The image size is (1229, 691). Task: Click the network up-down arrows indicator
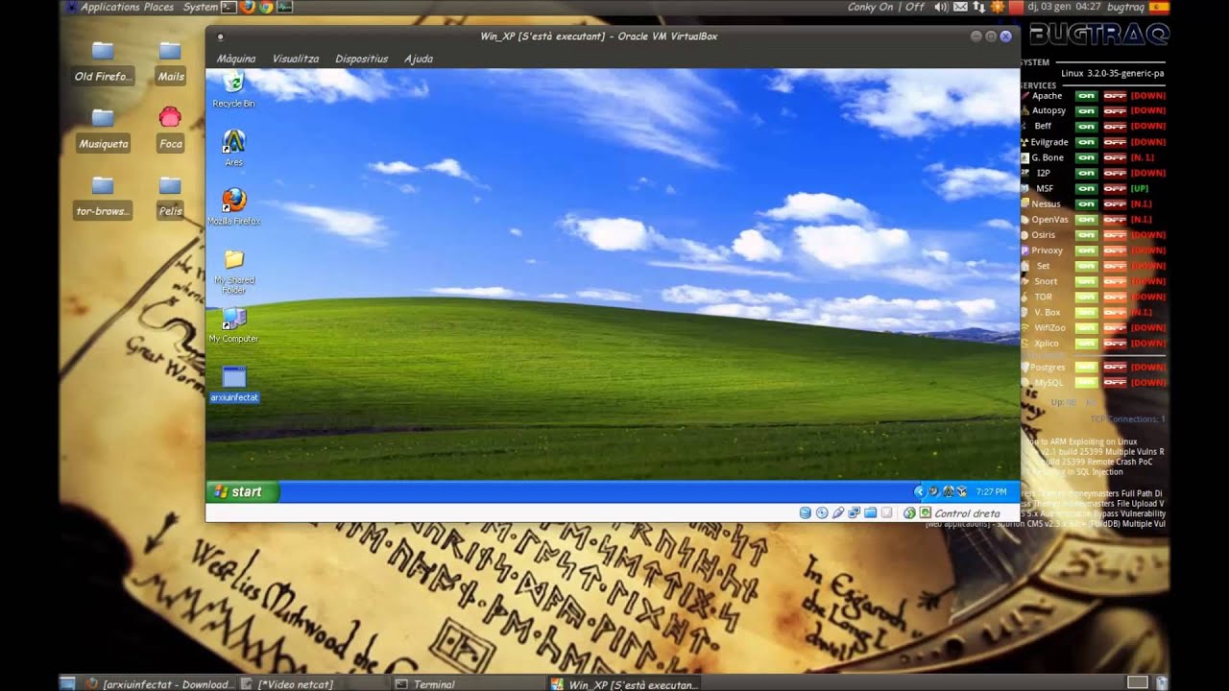pyautogui.click(x=978, y=7)
